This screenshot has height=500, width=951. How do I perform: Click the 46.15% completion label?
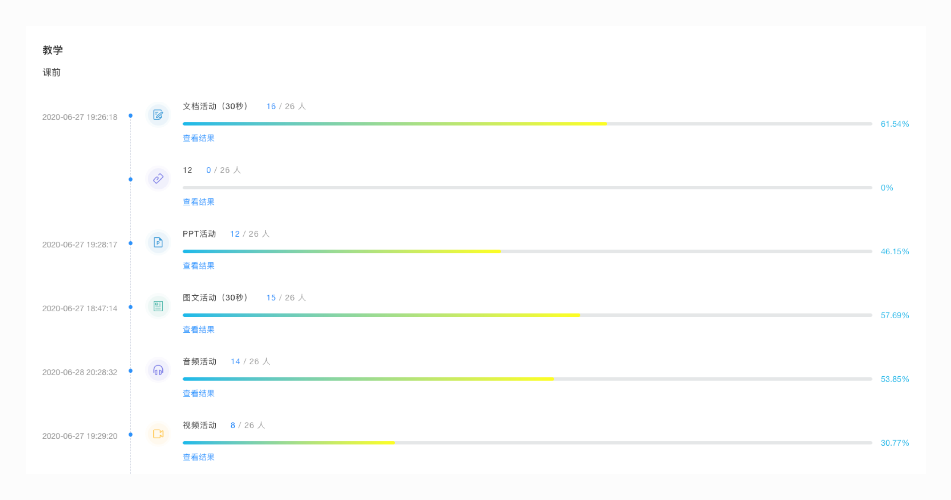[x=894, y=252]
